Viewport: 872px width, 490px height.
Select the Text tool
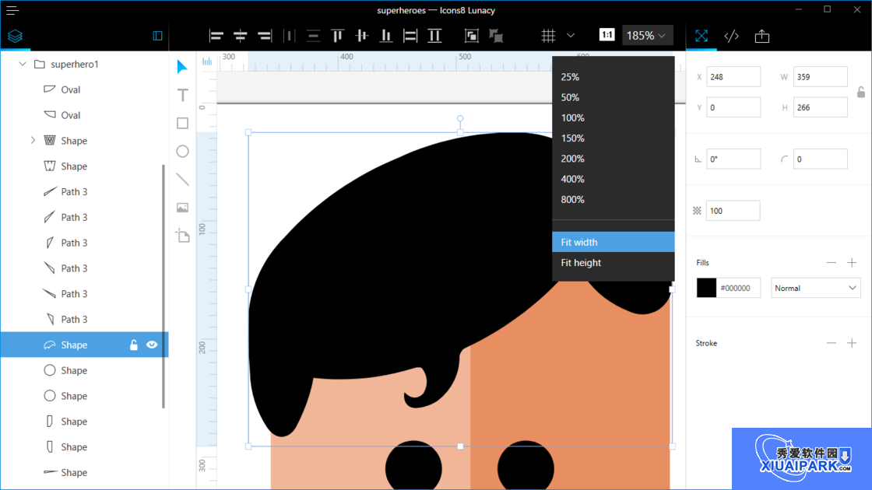coord(182,95)
